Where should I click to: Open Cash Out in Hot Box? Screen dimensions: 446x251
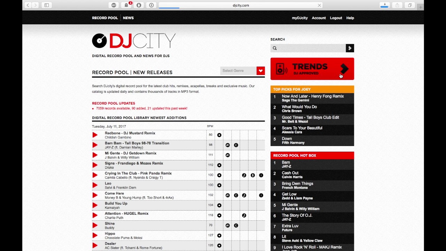point(290,173)
